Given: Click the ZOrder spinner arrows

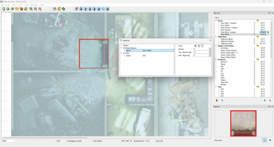Looking at the screenshot, I should [x=210, y=49].
